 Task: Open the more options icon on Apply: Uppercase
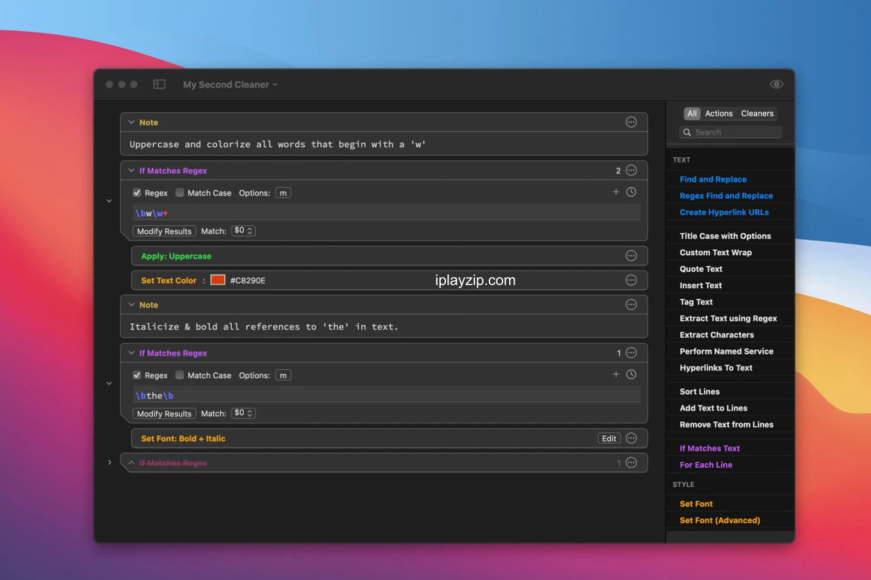(631, 256)
